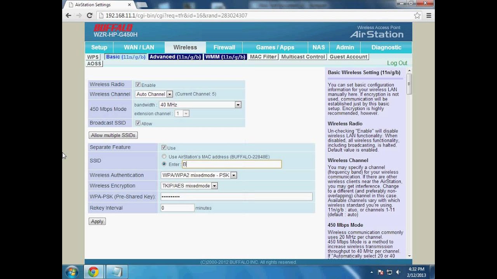Click the Show desktop strip
This screenshot has height=279, width=497.
[432, 272]
